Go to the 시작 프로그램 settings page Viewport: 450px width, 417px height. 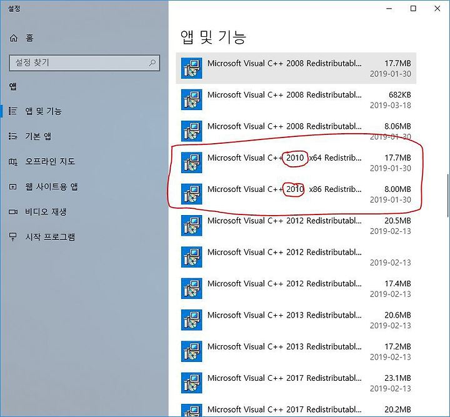[x=83, y=237]
